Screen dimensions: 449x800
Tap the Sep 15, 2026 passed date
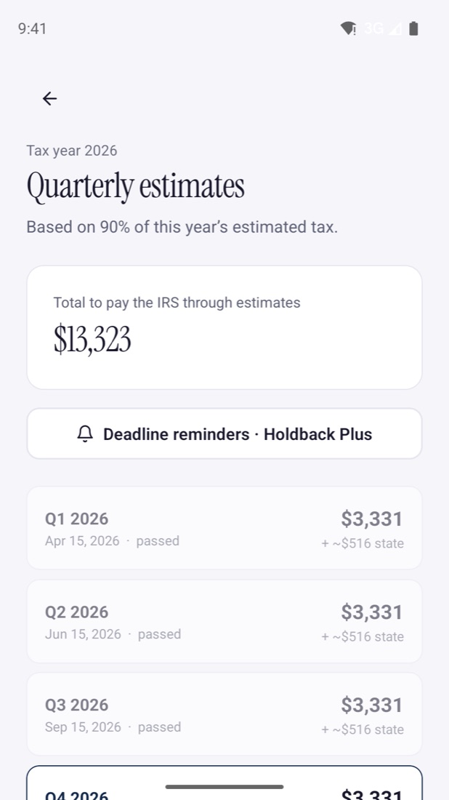coord(113,727)
